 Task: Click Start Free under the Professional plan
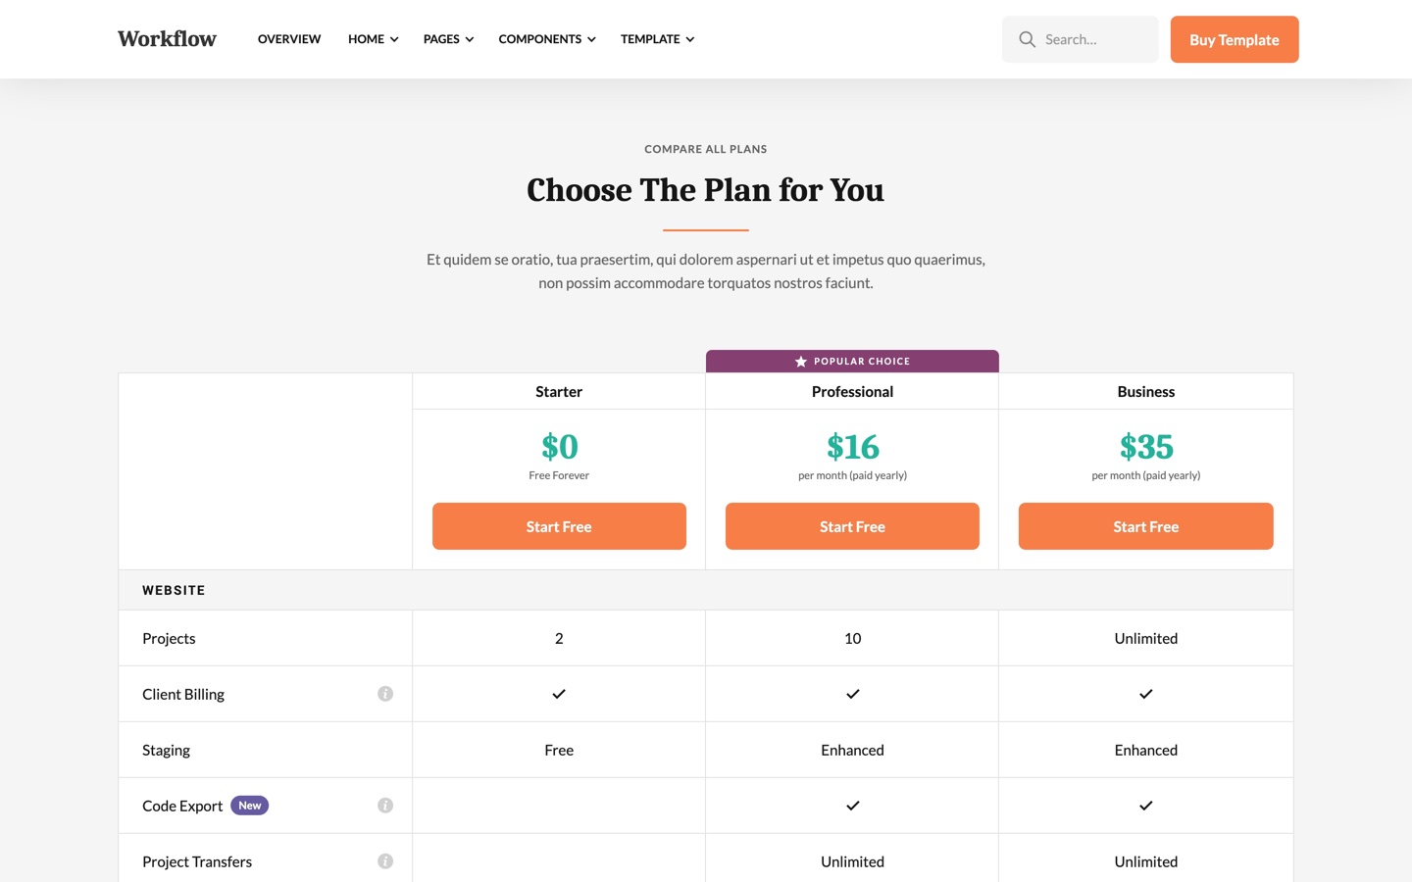point(852,526)
